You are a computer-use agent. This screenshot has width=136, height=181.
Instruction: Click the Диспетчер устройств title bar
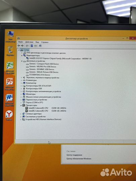point(77,39)
